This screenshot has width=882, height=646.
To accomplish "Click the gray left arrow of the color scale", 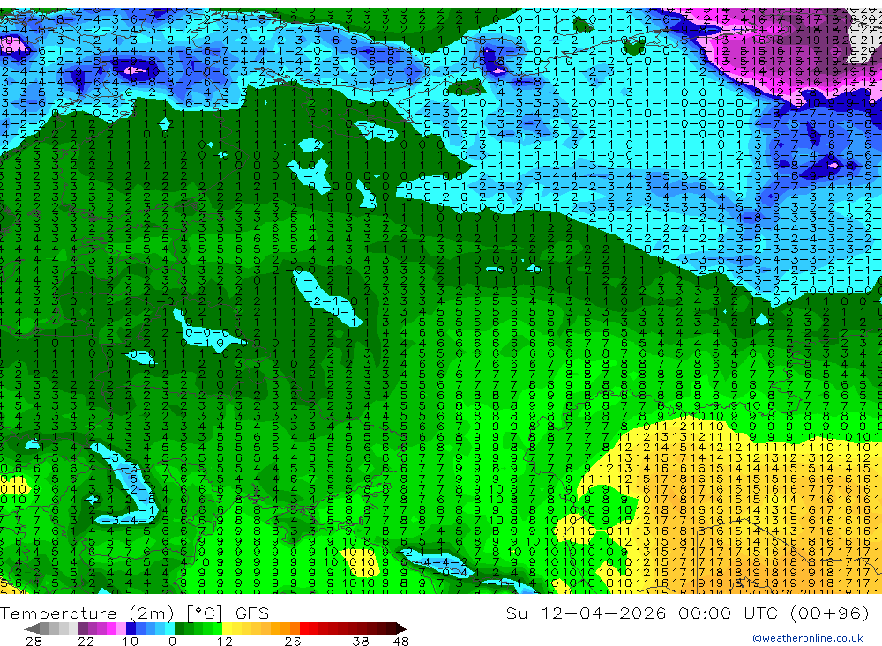I will [32, 629].
